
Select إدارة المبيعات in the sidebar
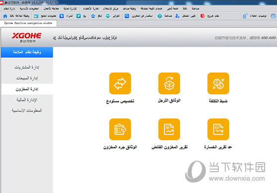tap(27, 78)
